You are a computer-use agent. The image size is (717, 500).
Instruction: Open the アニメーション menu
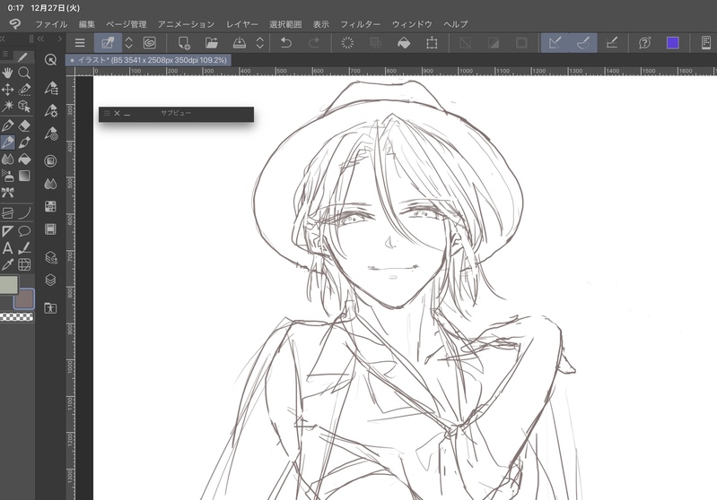tap(186, 24)
